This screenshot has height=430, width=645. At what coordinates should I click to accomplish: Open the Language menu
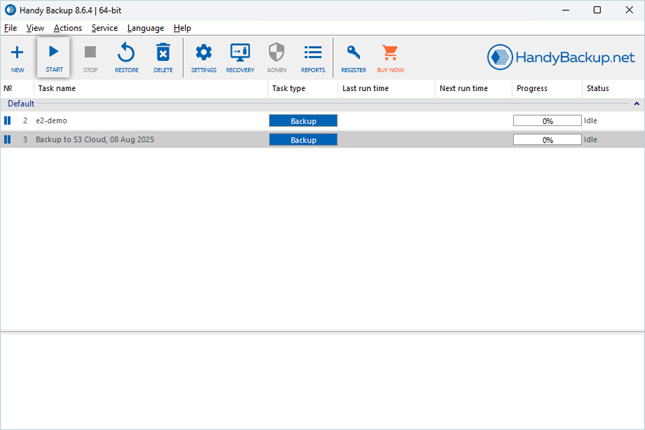(x=145, y=28)
